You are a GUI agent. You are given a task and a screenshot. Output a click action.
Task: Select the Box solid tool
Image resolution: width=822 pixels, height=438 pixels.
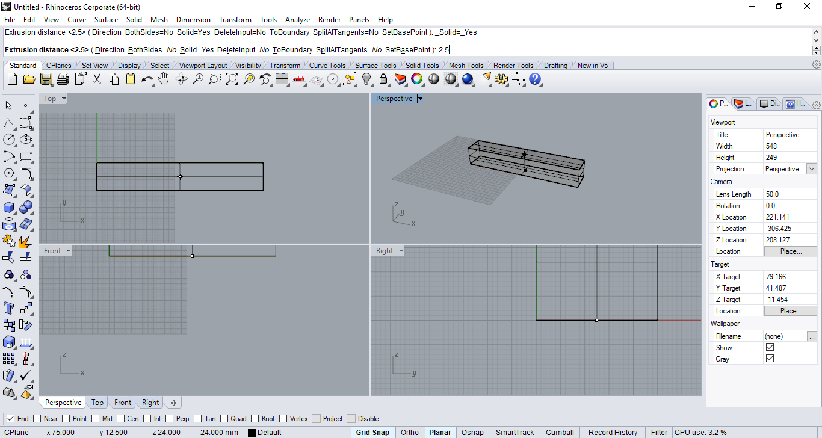pyautogui.click(x=9, y=208)
